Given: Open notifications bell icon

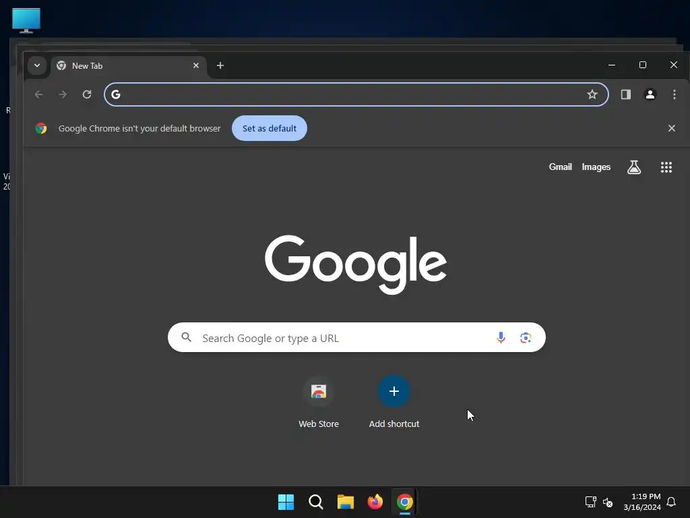Looking at the screenshot, I should (x=671, y=502).
